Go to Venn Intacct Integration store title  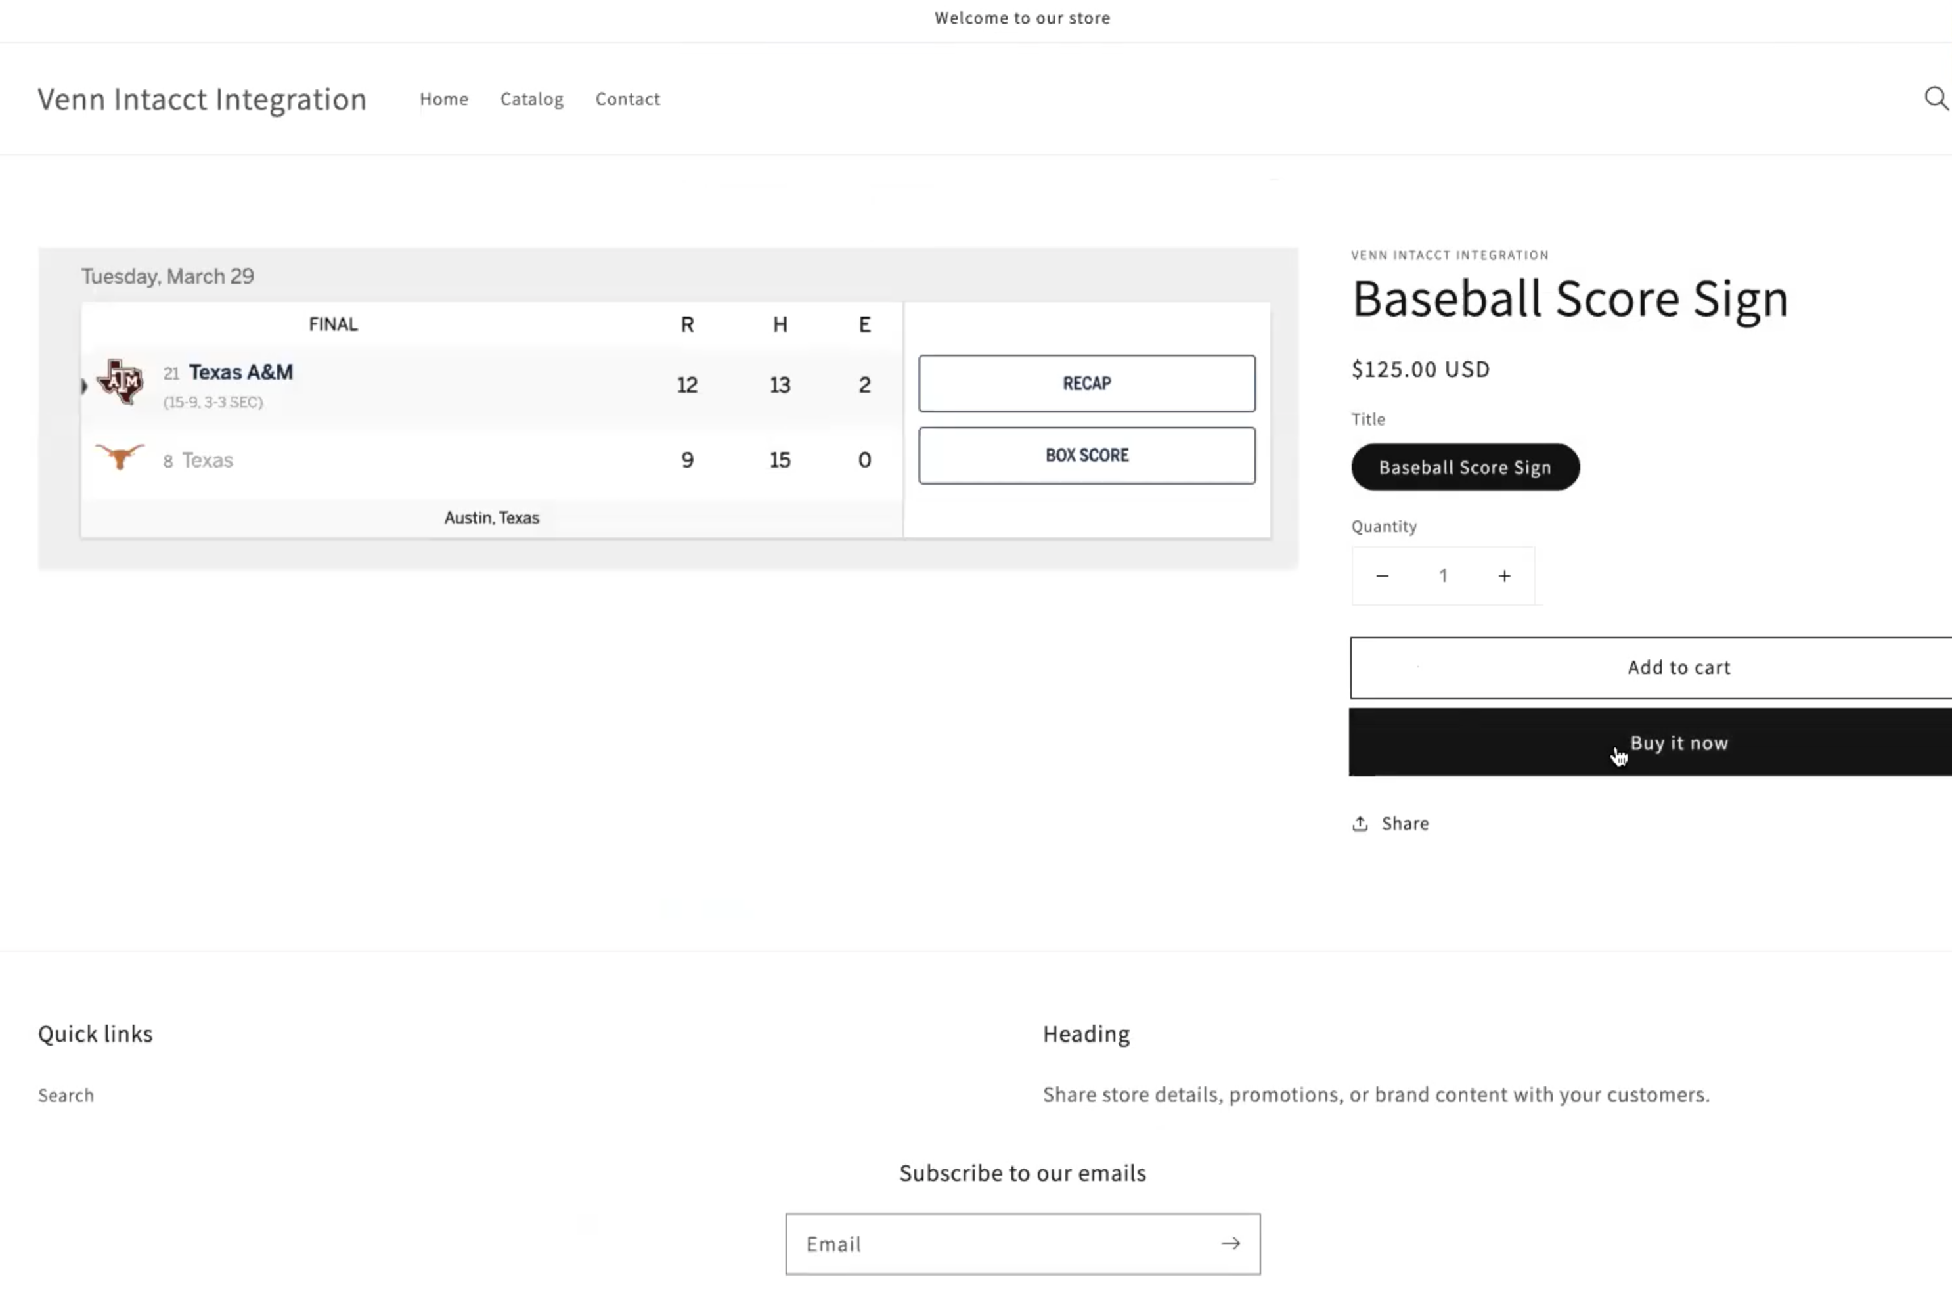click(x=202, y=99)
